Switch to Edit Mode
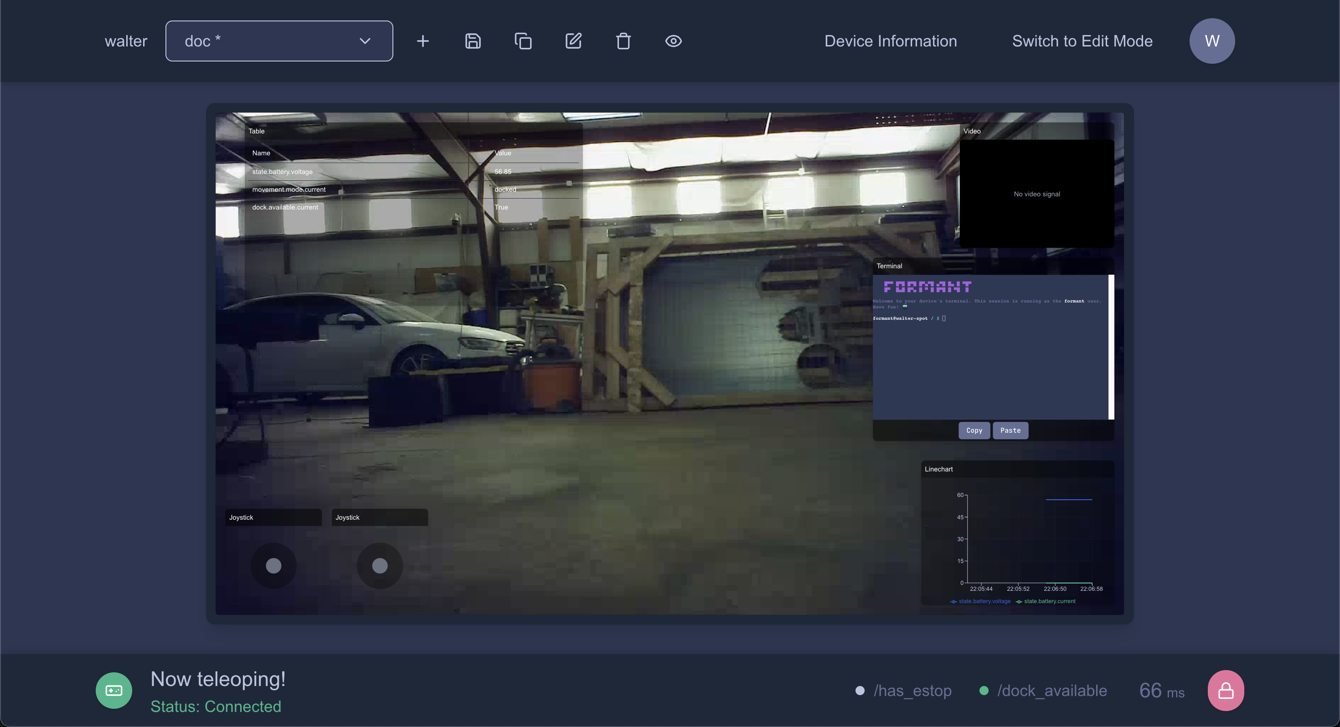Viewport: 1340px width, 727px height. click(x=1082, y=41)
